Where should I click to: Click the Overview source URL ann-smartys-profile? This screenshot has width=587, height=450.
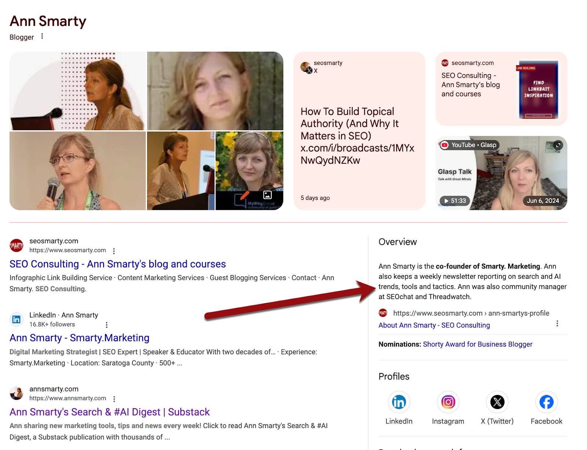point(471,313)
